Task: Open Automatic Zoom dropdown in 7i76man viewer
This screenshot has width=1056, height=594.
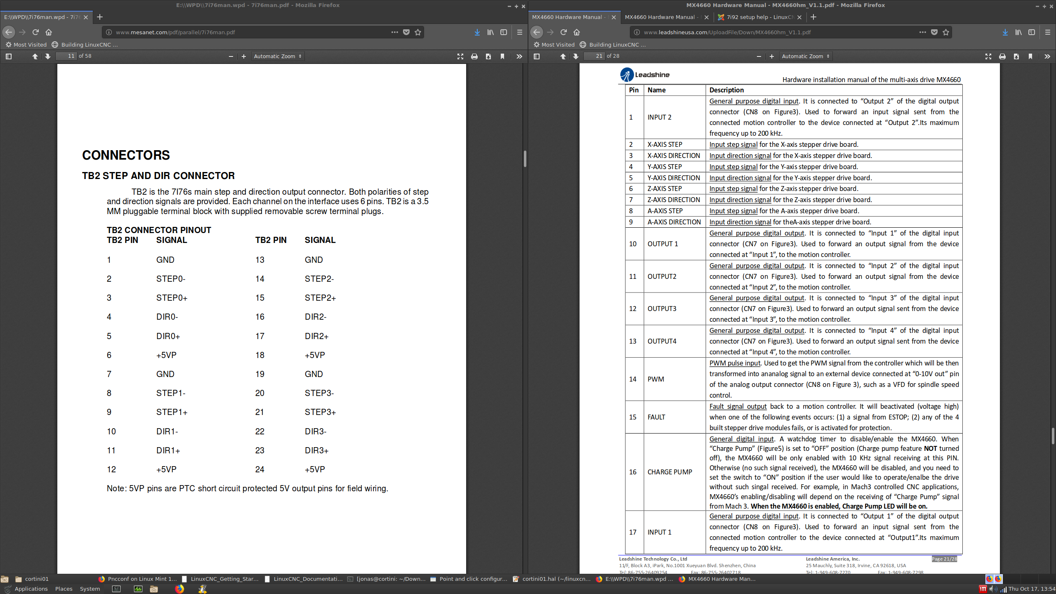Action: point(278,56)
